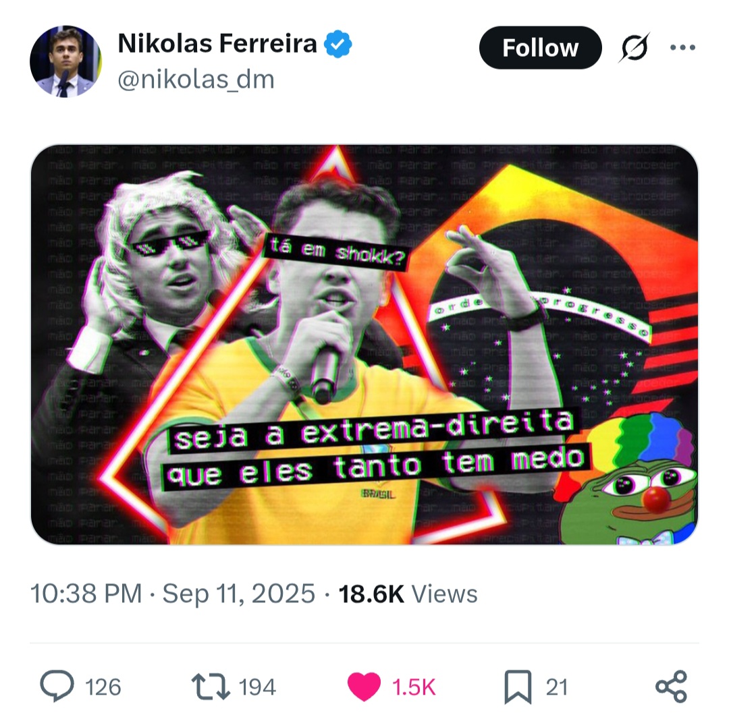Open the 18.6K Views analytics
The image size is (729, 719).
pyautogui.click(x=408, y=594)
